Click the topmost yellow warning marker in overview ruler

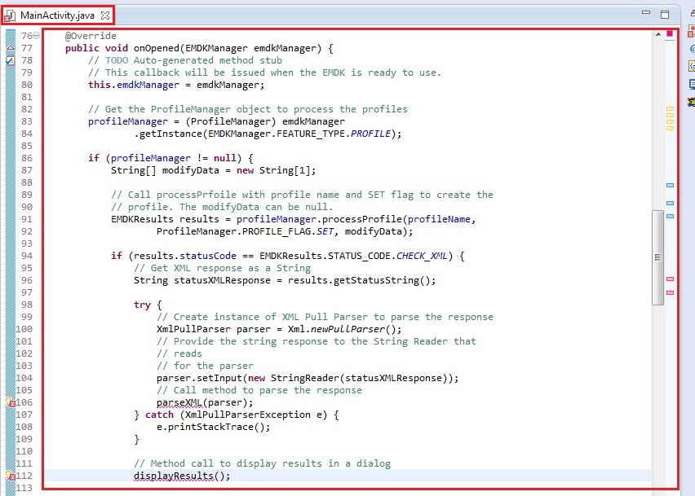670,108
